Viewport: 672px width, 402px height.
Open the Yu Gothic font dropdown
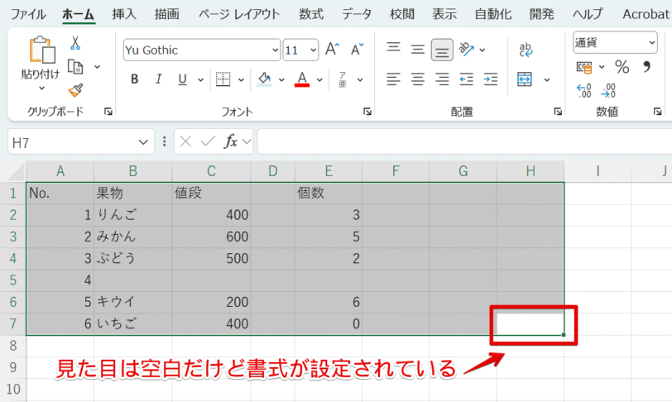pyautogui.click(x=275, y=50)
